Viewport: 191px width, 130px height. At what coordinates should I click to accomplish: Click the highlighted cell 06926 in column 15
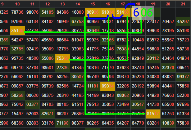tap(92, 12)
